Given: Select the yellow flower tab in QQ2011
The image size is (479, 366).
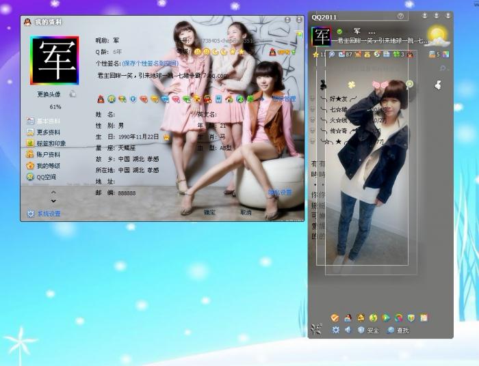Looking at the screenshot, I should (352, 85).
